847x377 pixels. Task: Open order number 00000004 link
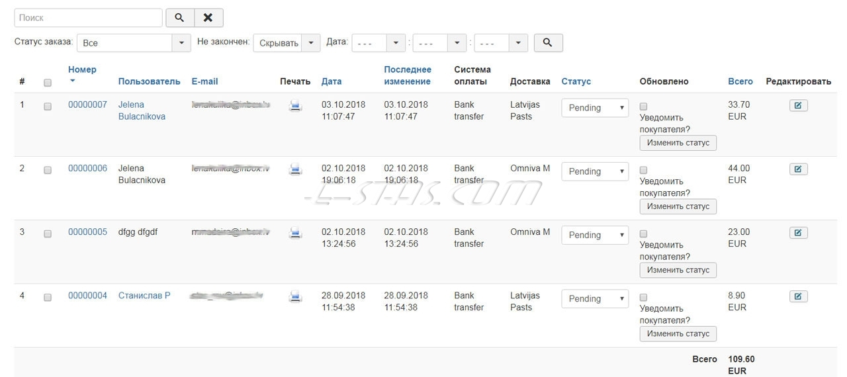[x=87, y=296]
